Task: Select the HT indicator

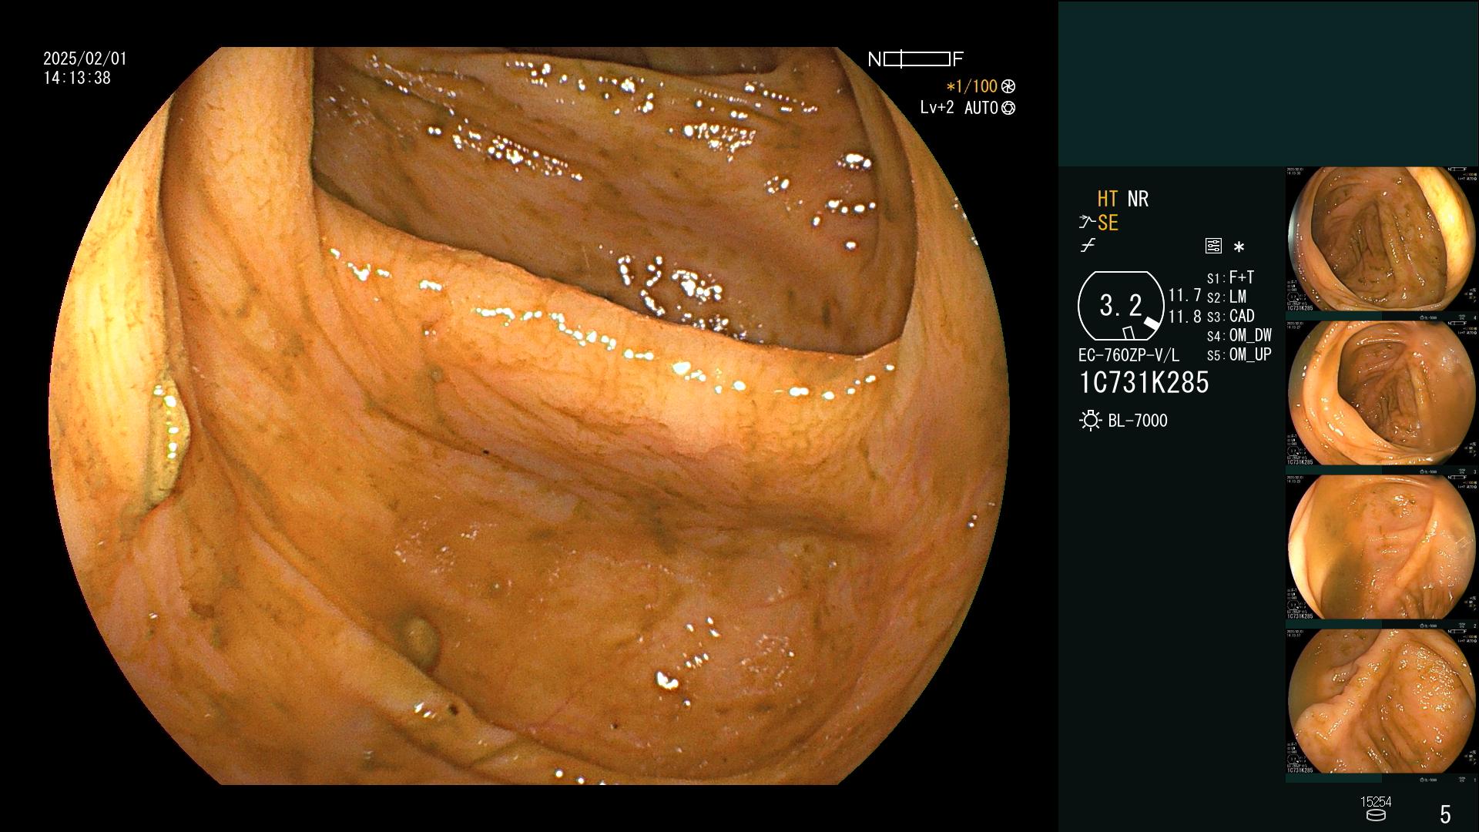Action: click(1108, 199)
